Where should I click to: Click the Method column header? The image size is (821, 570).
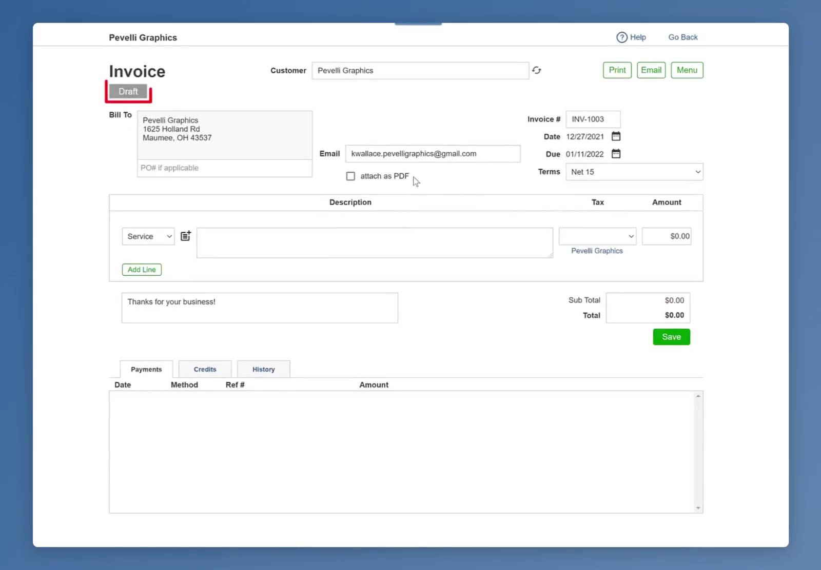pos(184,385)
